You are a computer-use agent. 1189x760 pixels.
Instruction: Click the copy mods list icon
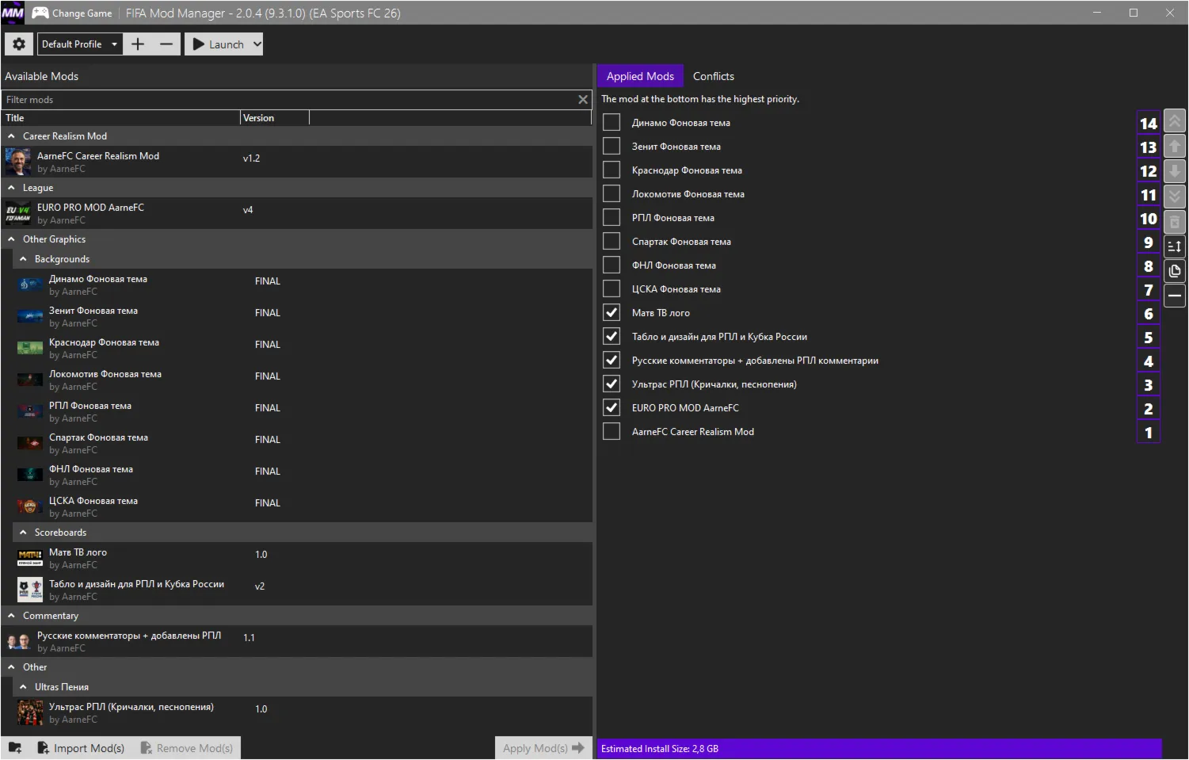pos(1175,271)
